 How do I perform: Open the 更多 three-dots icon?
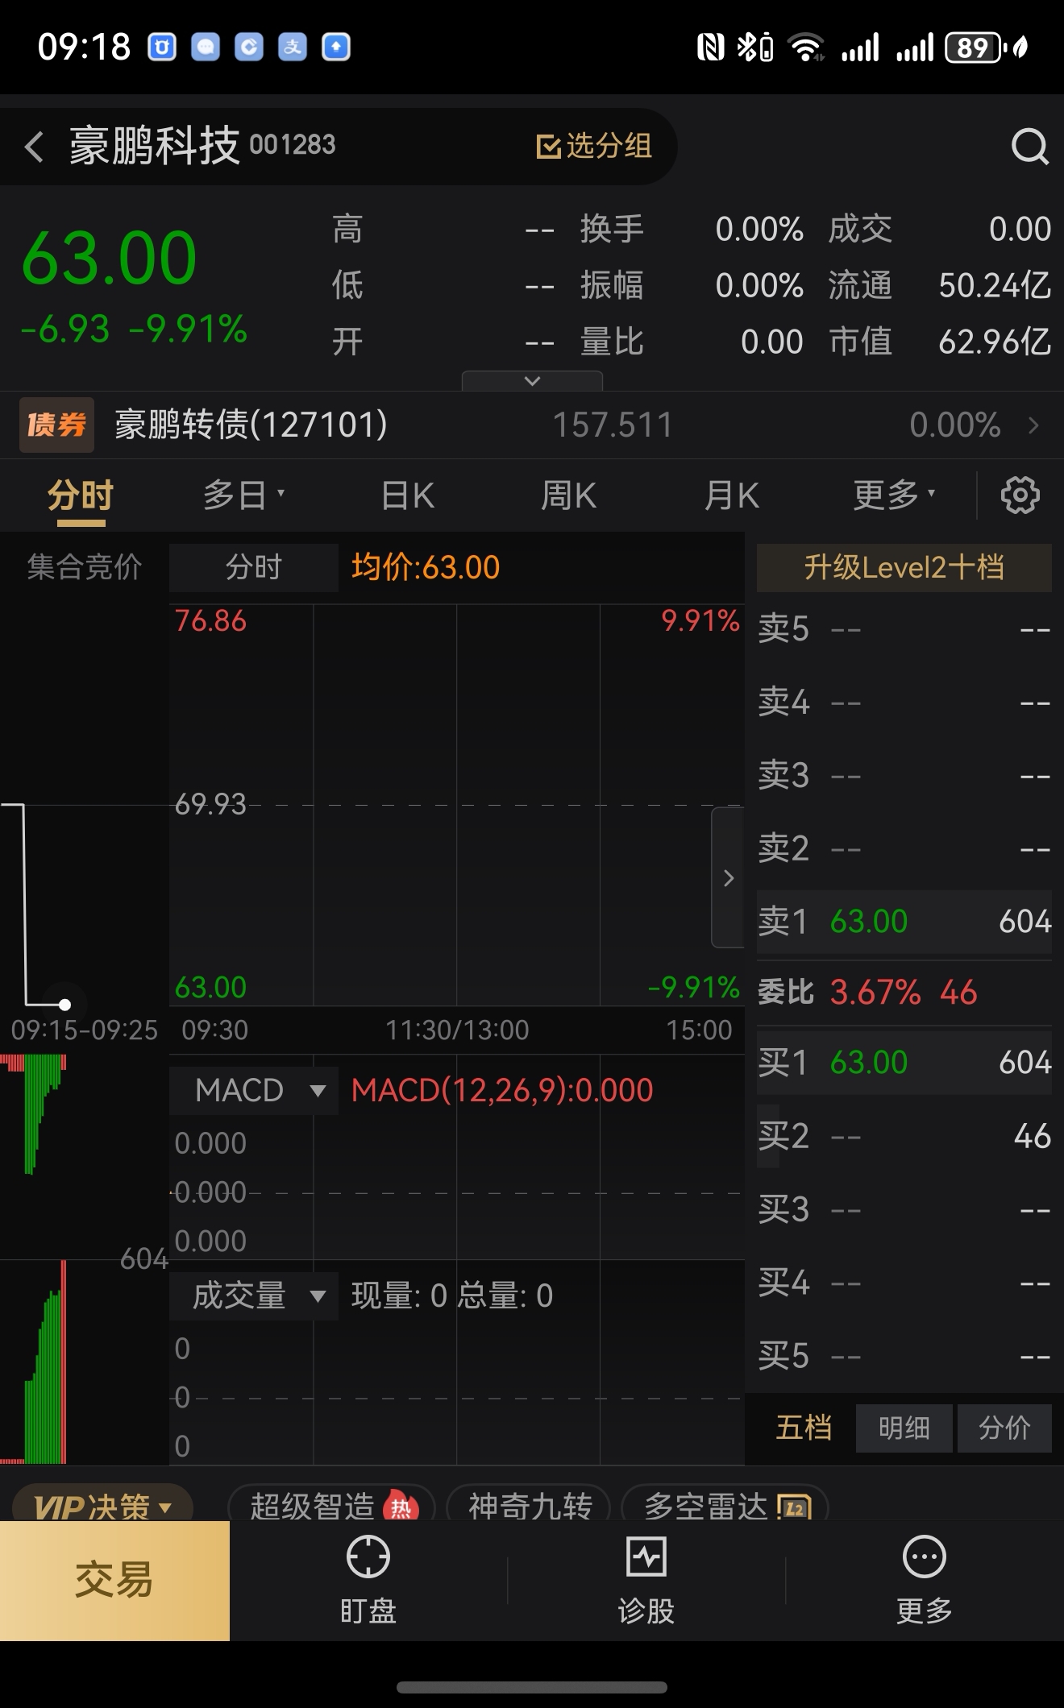pos(924,1556)
